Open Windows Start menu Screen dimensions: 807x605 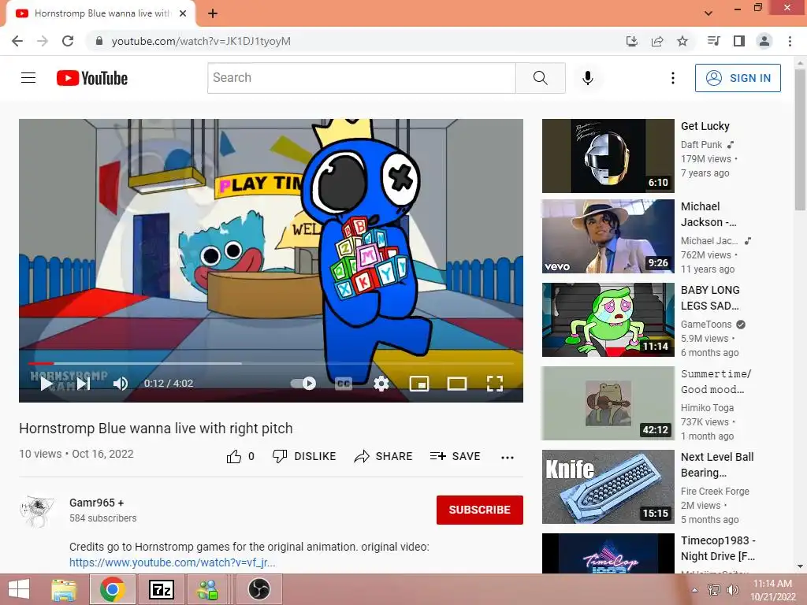click(19, 589)
